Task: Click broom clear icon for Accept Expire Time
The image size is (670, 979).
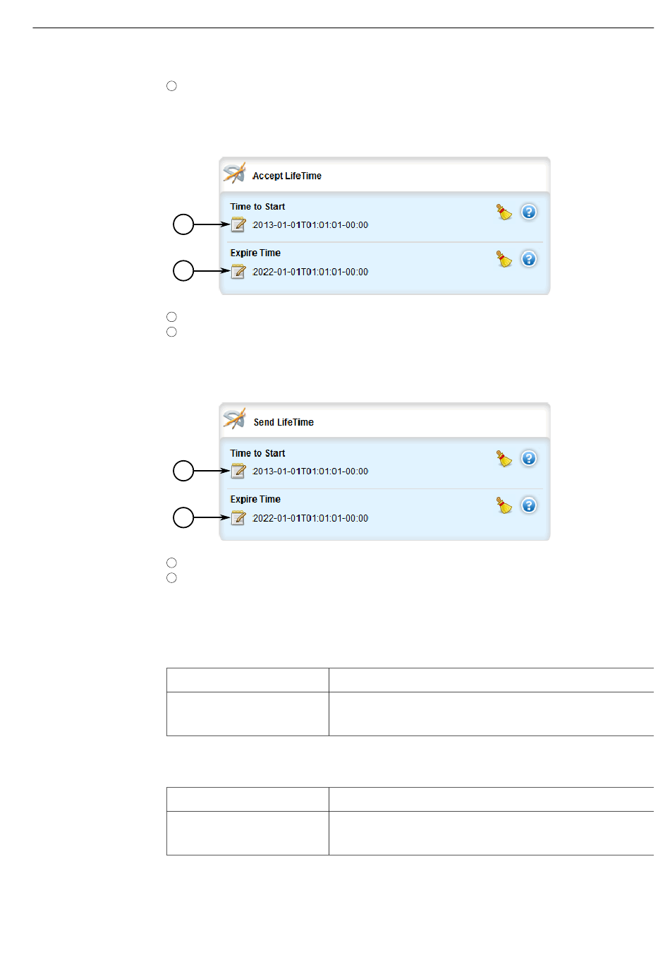Action: 504,259
